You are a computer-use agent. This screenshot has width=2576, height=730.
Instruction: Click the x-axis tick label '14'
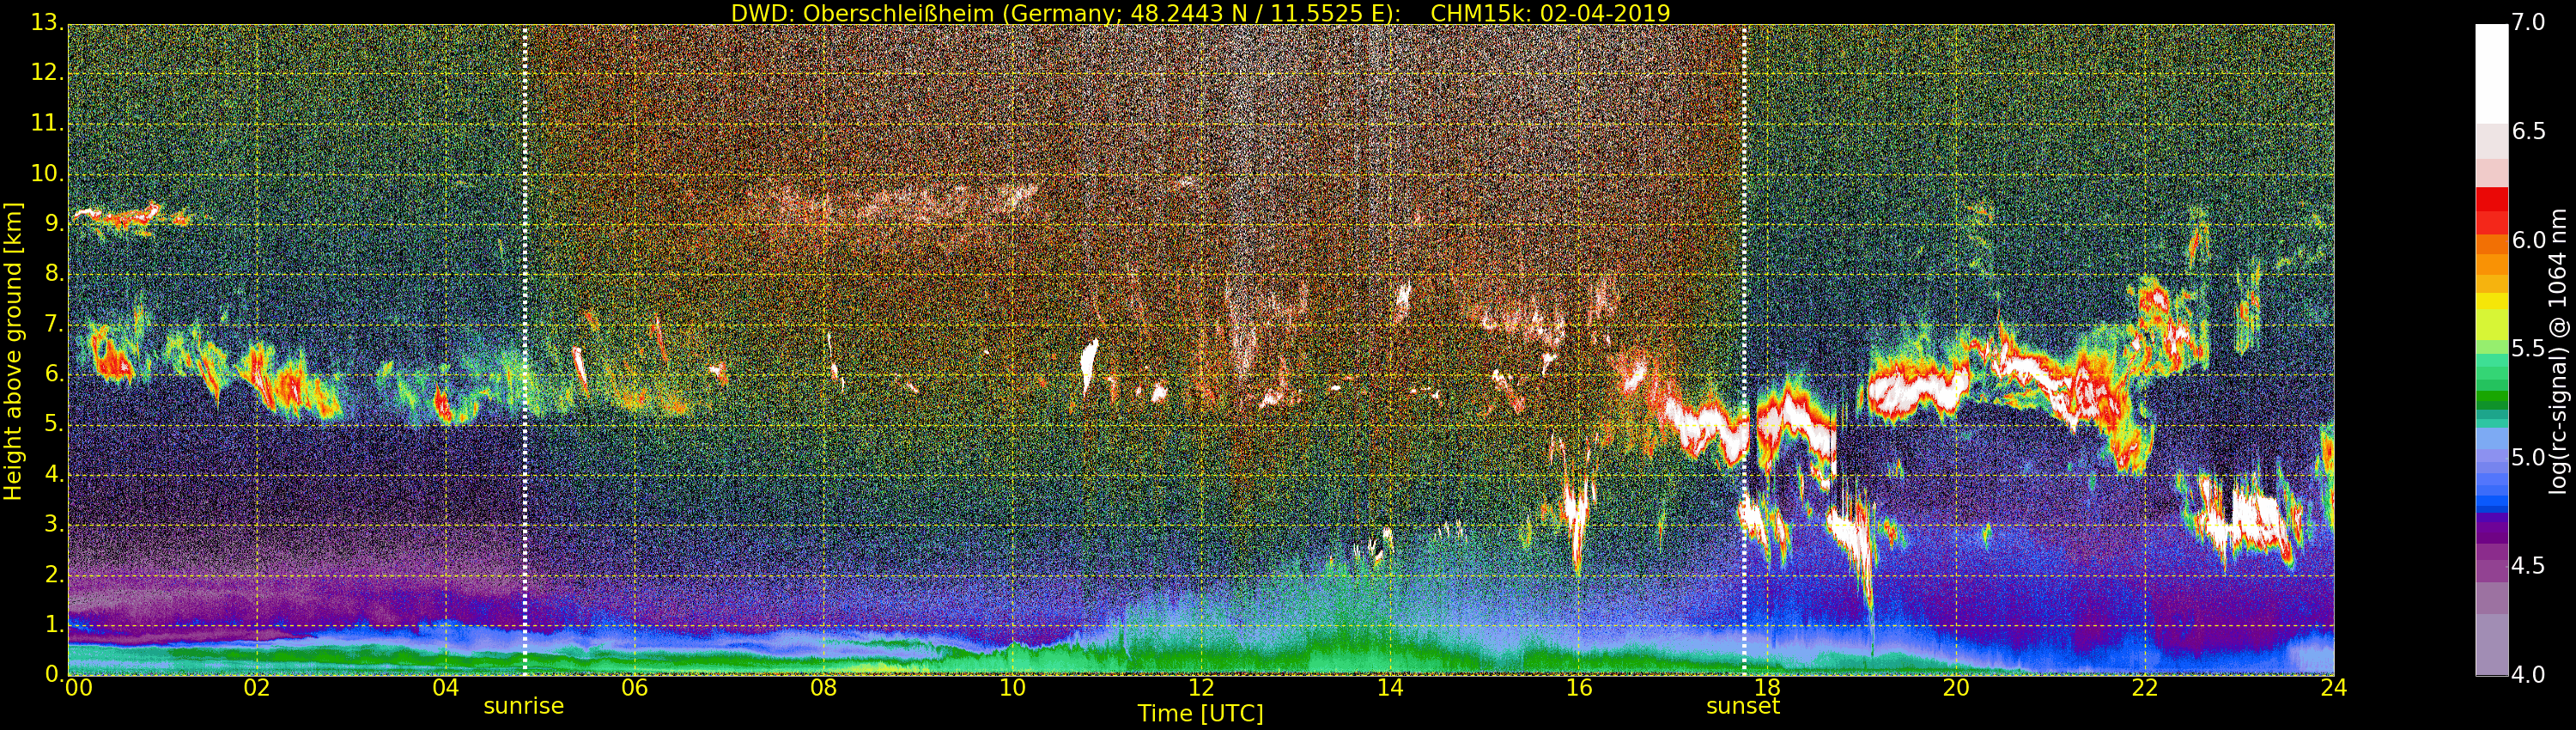(1390, 688)
